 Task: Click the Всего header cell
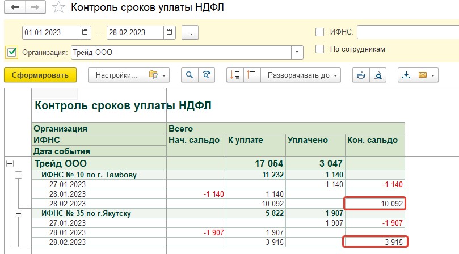click(x=285, y=129)
